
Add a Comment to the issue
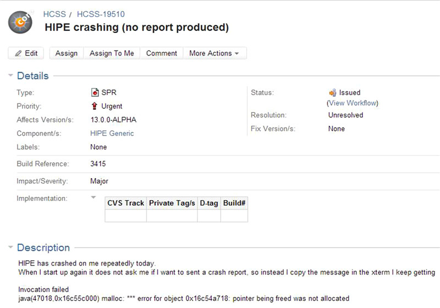point(161,53)
